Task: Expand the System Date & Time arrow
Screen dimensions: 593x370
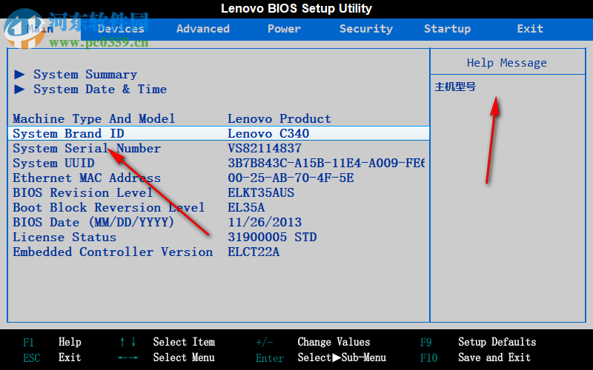Action: pos(20,90)
